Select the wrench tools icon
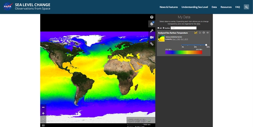 tap(152, 30)
